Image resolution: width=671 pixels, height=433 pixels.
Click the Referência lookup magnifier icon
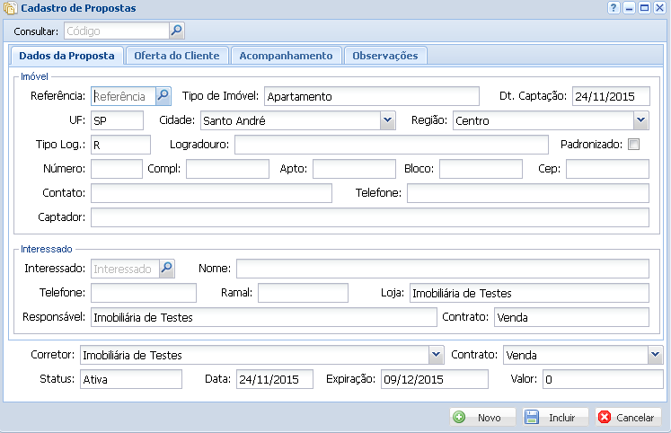[163, 96]
